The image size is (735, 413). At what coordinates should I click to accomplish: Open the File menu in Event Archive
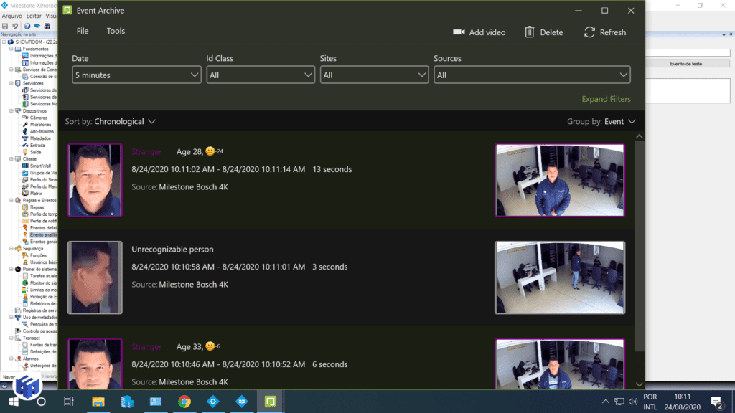click(83, 31)
